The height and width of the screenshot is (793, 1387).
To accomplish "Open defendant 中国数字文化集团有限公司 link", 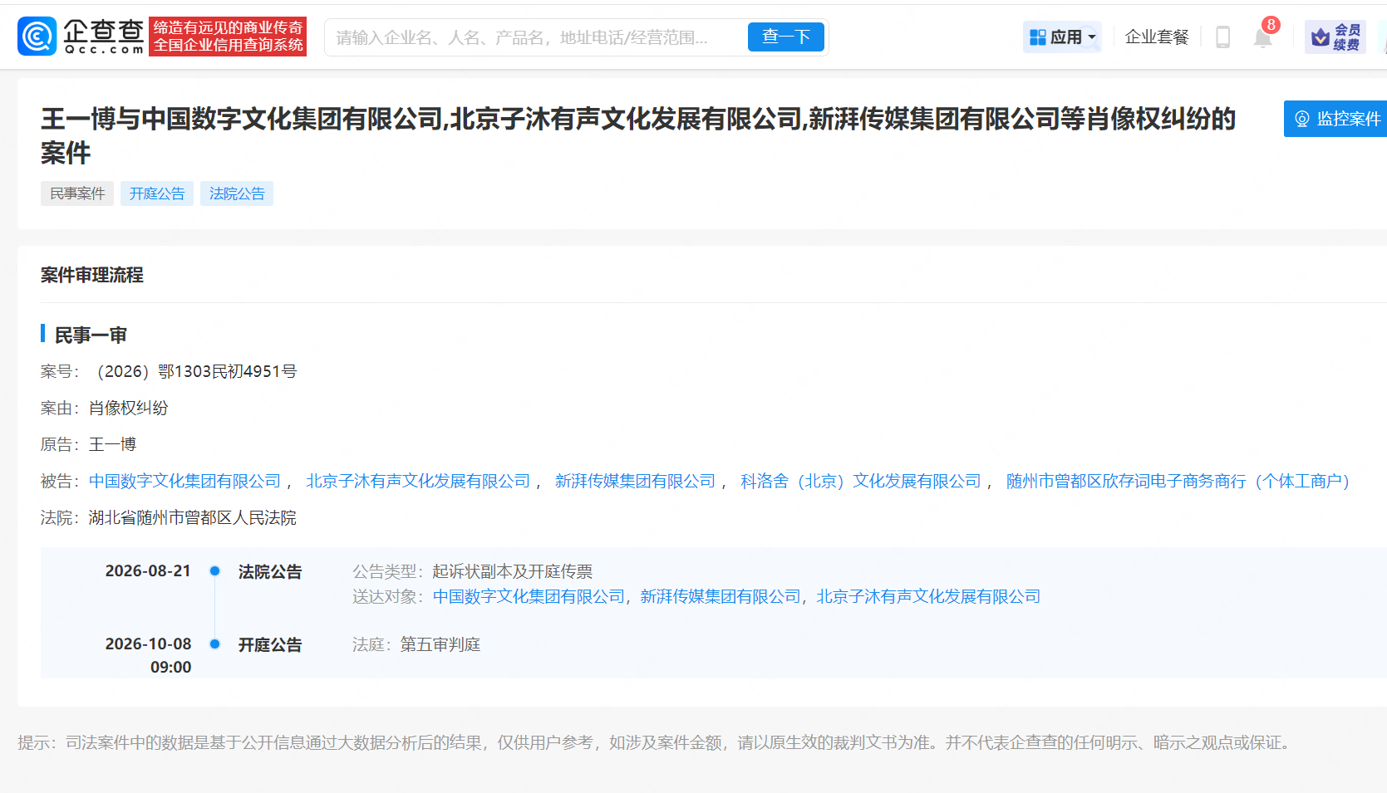I will [184, 481].
